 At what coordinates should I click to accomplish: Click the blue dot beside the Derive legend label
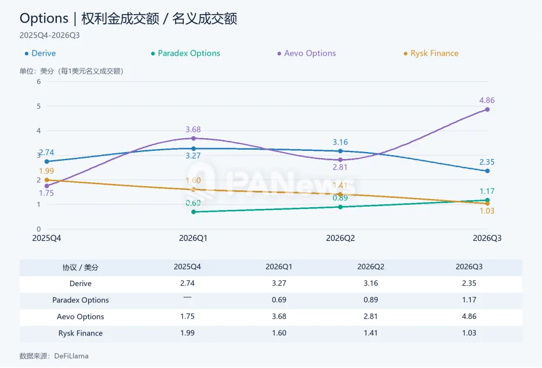click(27, 53)
